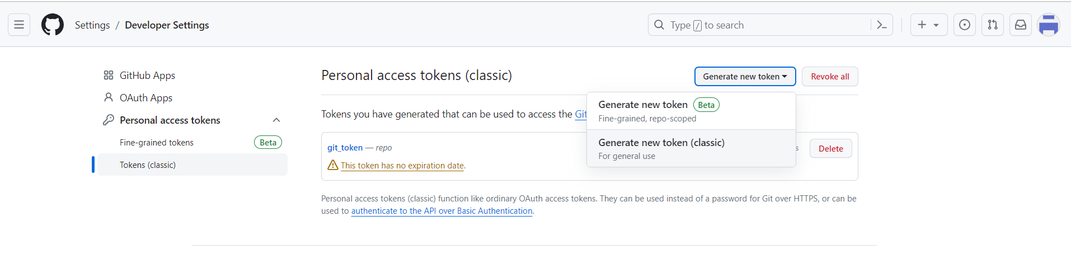This screenshot has height=263, width=1071.
Task: Collapse the Personal access tokens section
Action: pos(276,120)
